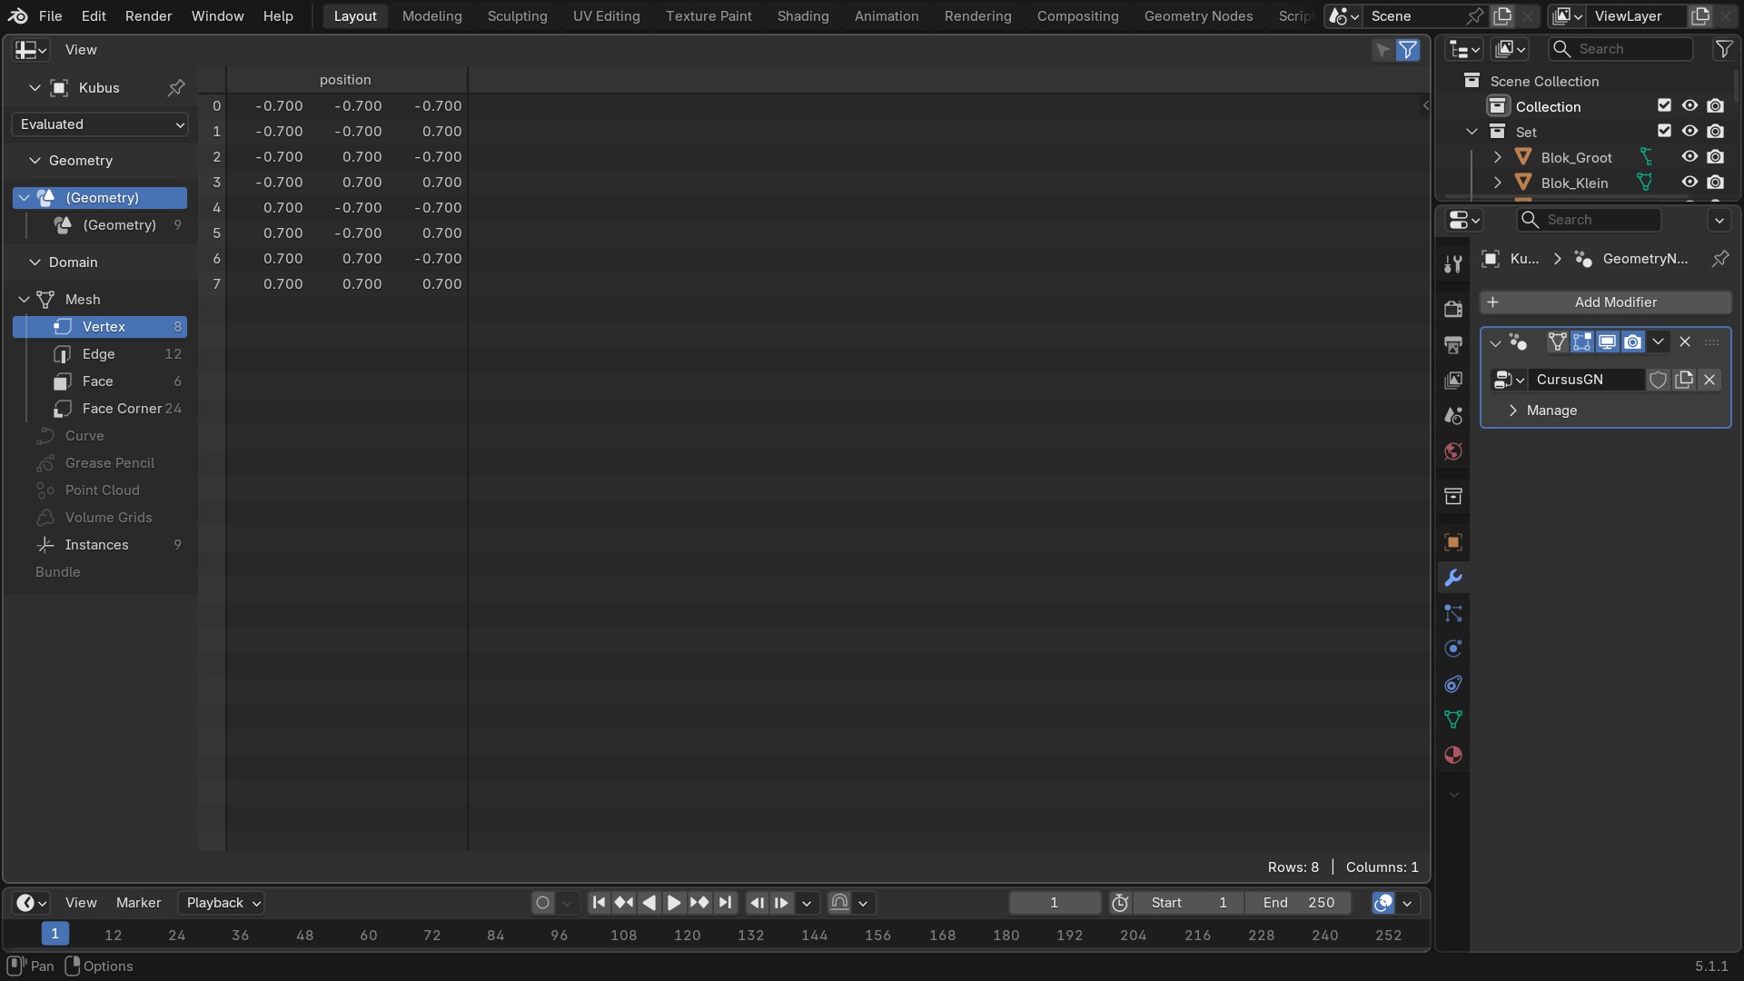Open the Mesh Data properties tab
The image size is (1744, 981).
point(1452,719)
